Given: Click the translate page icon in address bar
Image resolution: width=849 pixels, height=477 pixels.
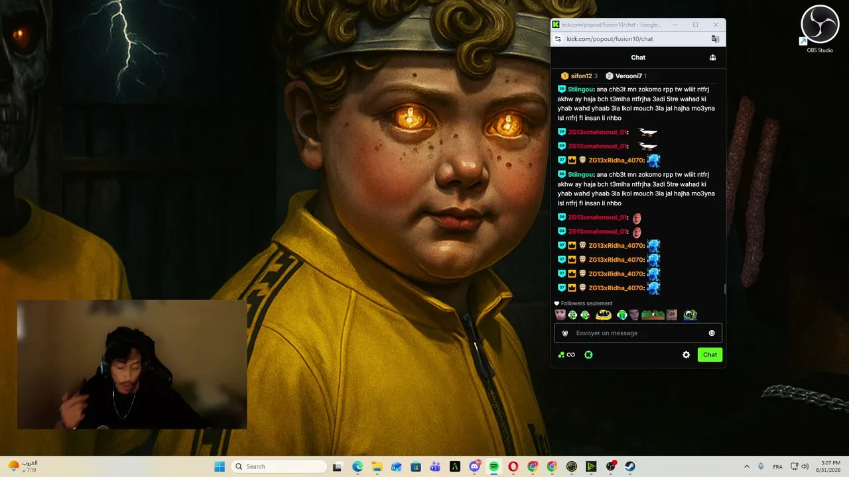Looking at the screenshot, I should coord(715,39).
